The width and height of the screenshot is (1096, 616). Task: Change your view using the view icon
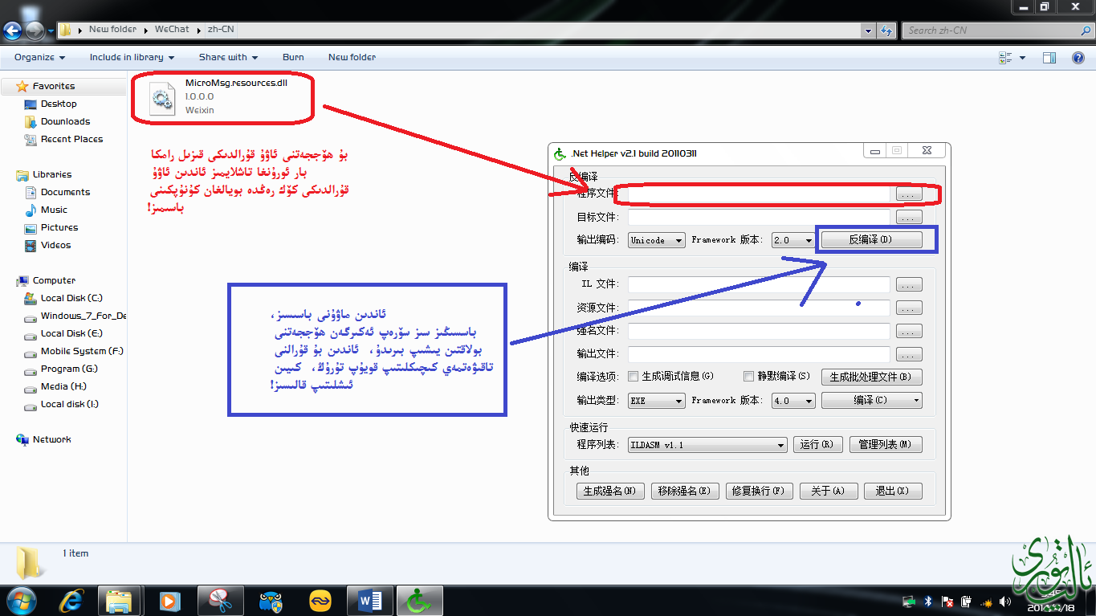point(1005,58)
